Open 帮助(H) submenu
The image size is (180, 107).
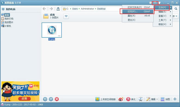(163, 24)
